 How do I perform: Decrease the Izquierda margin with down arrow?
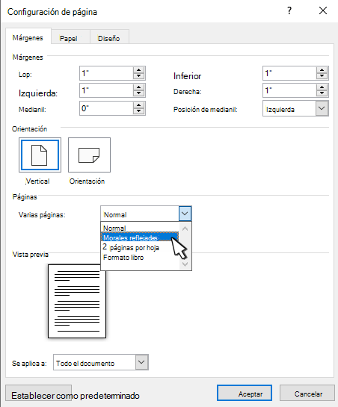tap(139, 93)
